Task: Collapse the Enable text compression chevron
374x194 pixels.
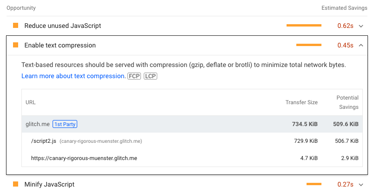Action: (361, 46)
